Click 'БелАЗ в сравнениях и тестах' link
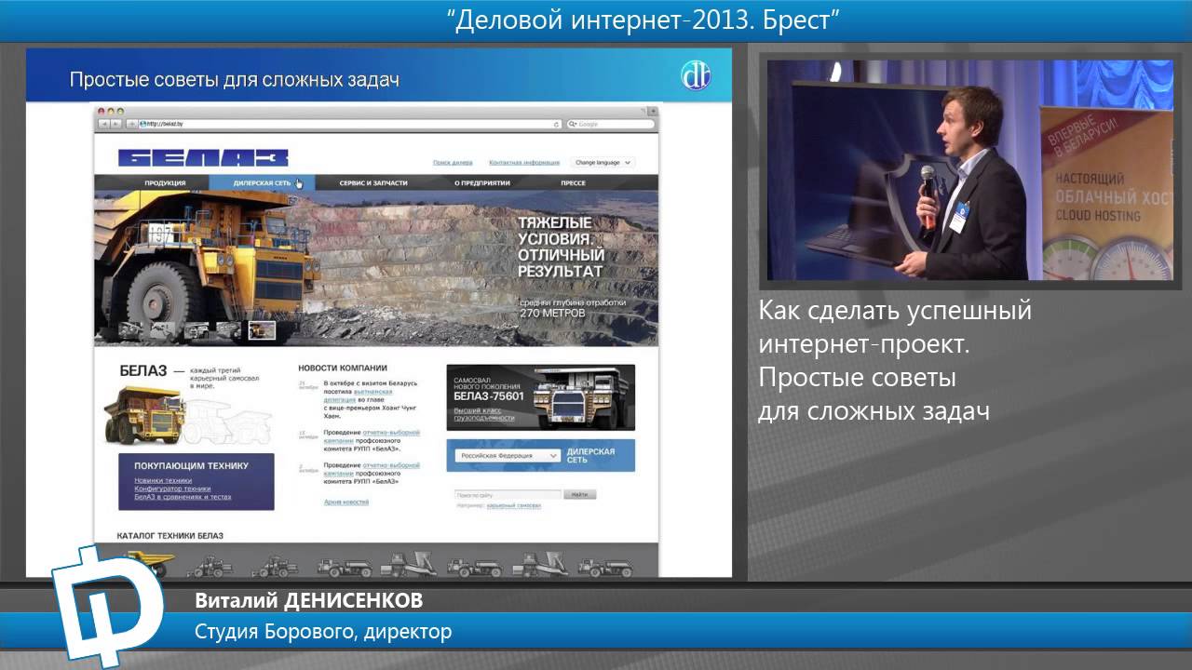Screen dimensions: 1192x670 183,497
